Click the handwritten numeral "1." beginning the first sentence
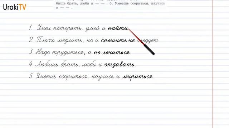 [x=31, y=28]
